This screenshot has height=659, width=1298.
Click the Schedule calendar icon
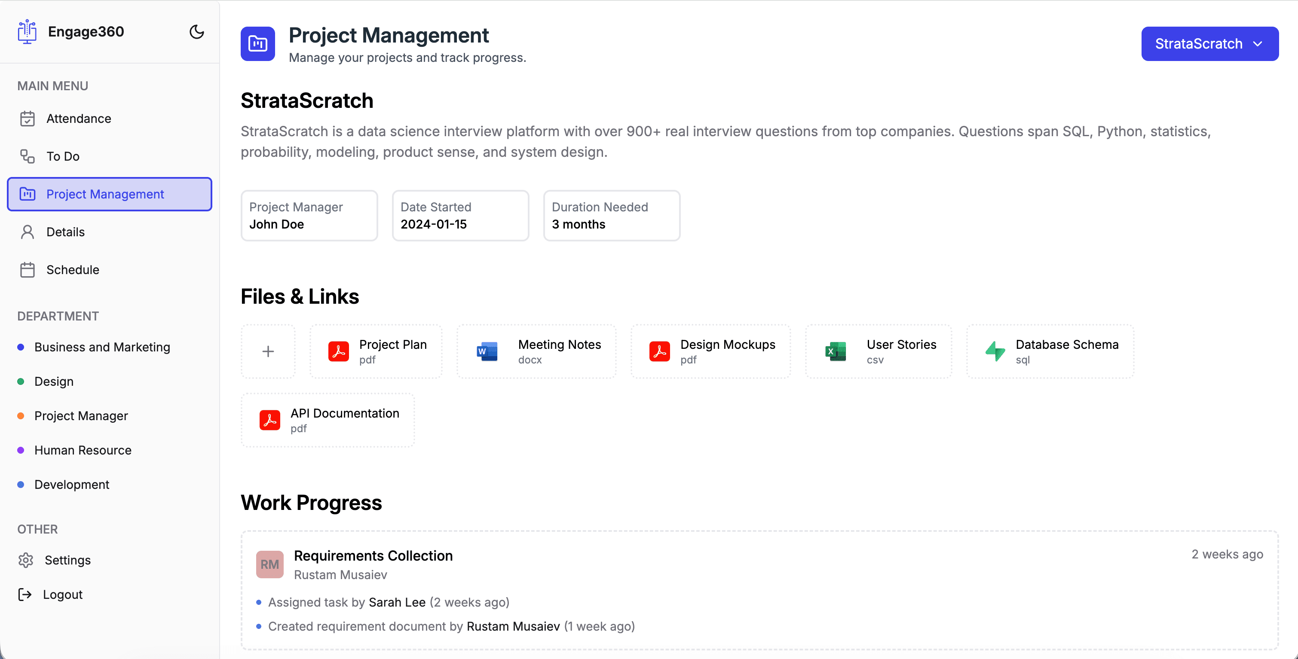point(27,269)
